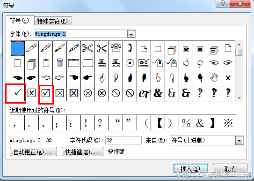This screenshot has height=181, width=254.
Task: Choose the pencil crayon symbol
Action: tap(73, 48)
